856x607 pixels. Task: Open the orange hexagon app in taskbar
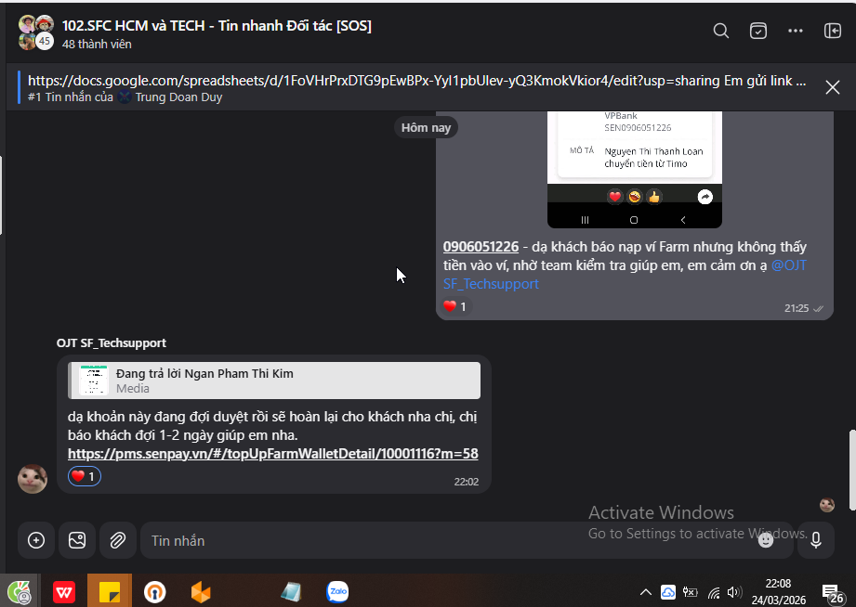tap(201, 592)
